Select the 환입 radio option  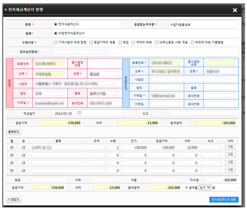tap(120, 43)
